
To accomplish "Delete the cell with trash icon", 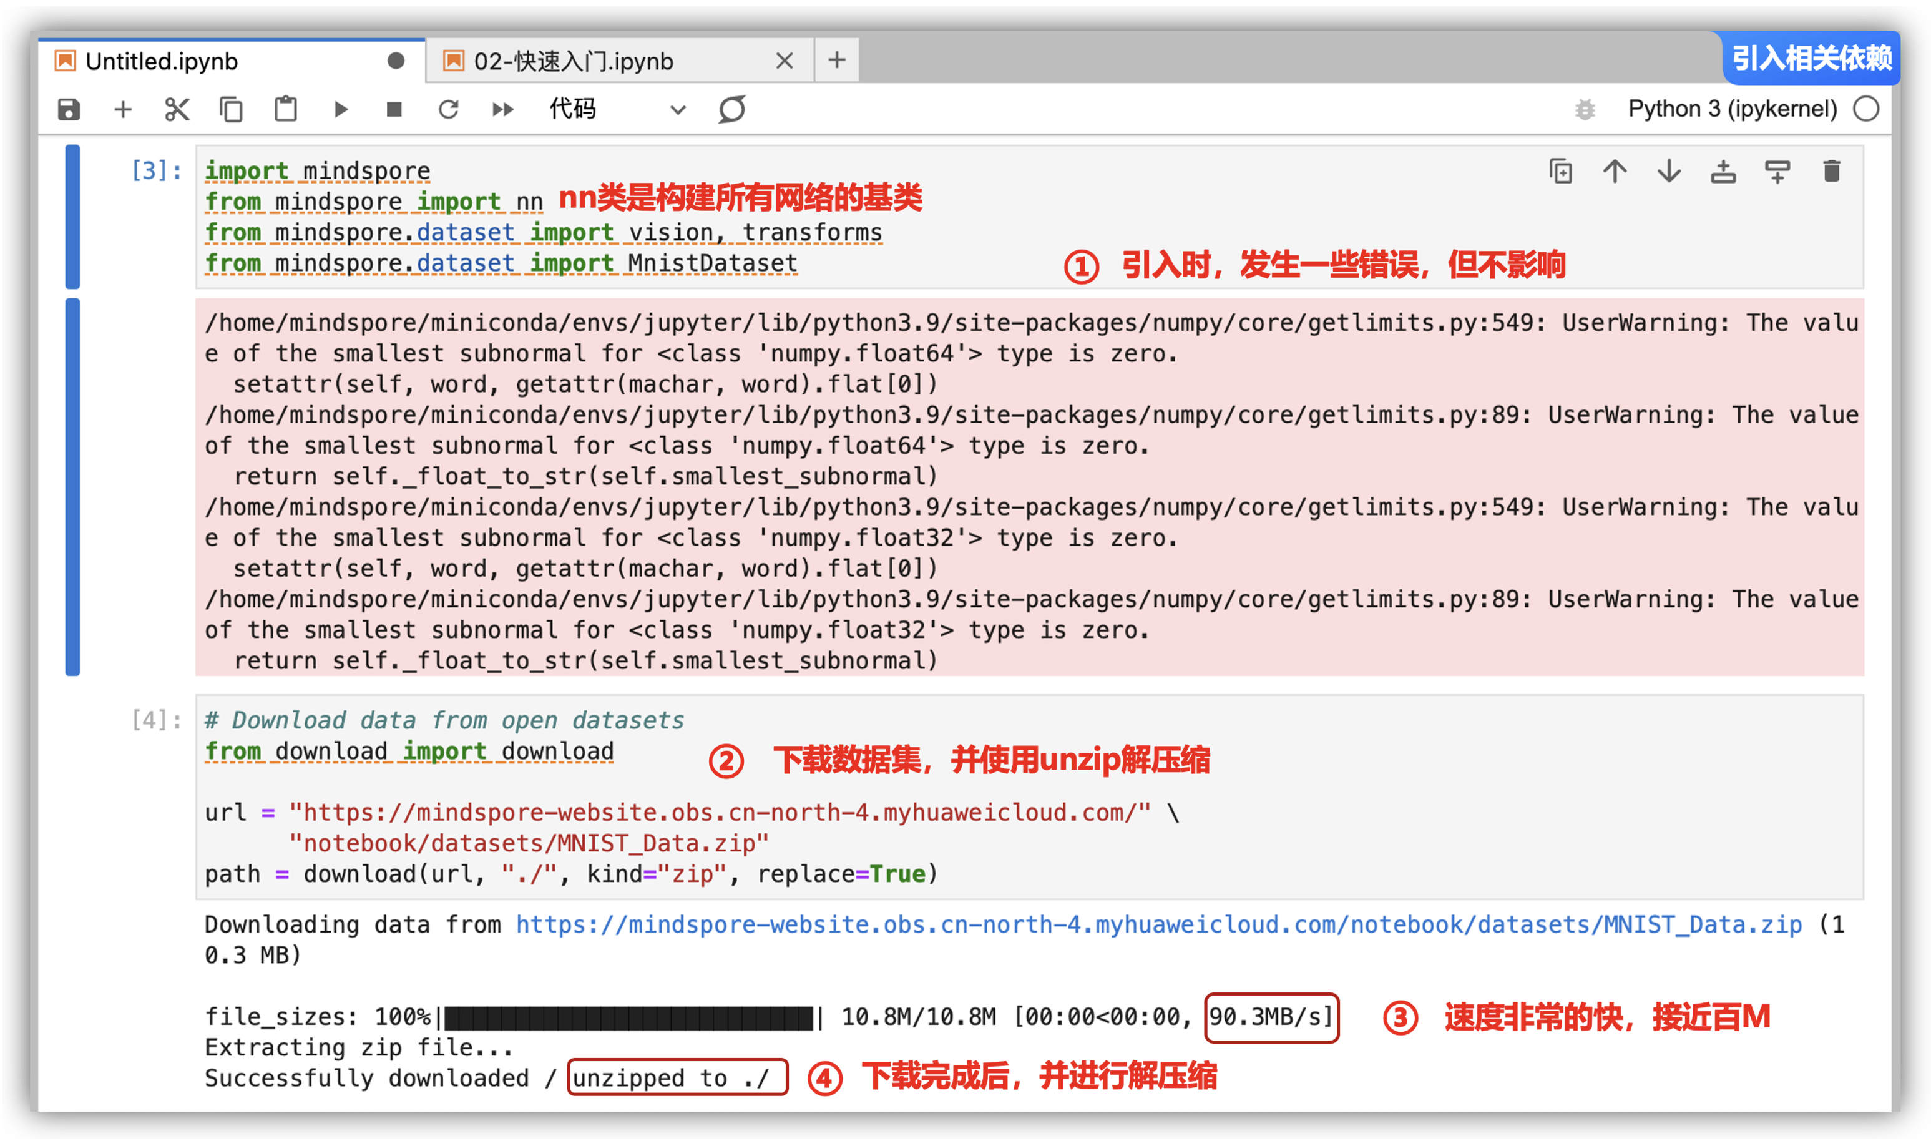I will (x=1831, y=170).
